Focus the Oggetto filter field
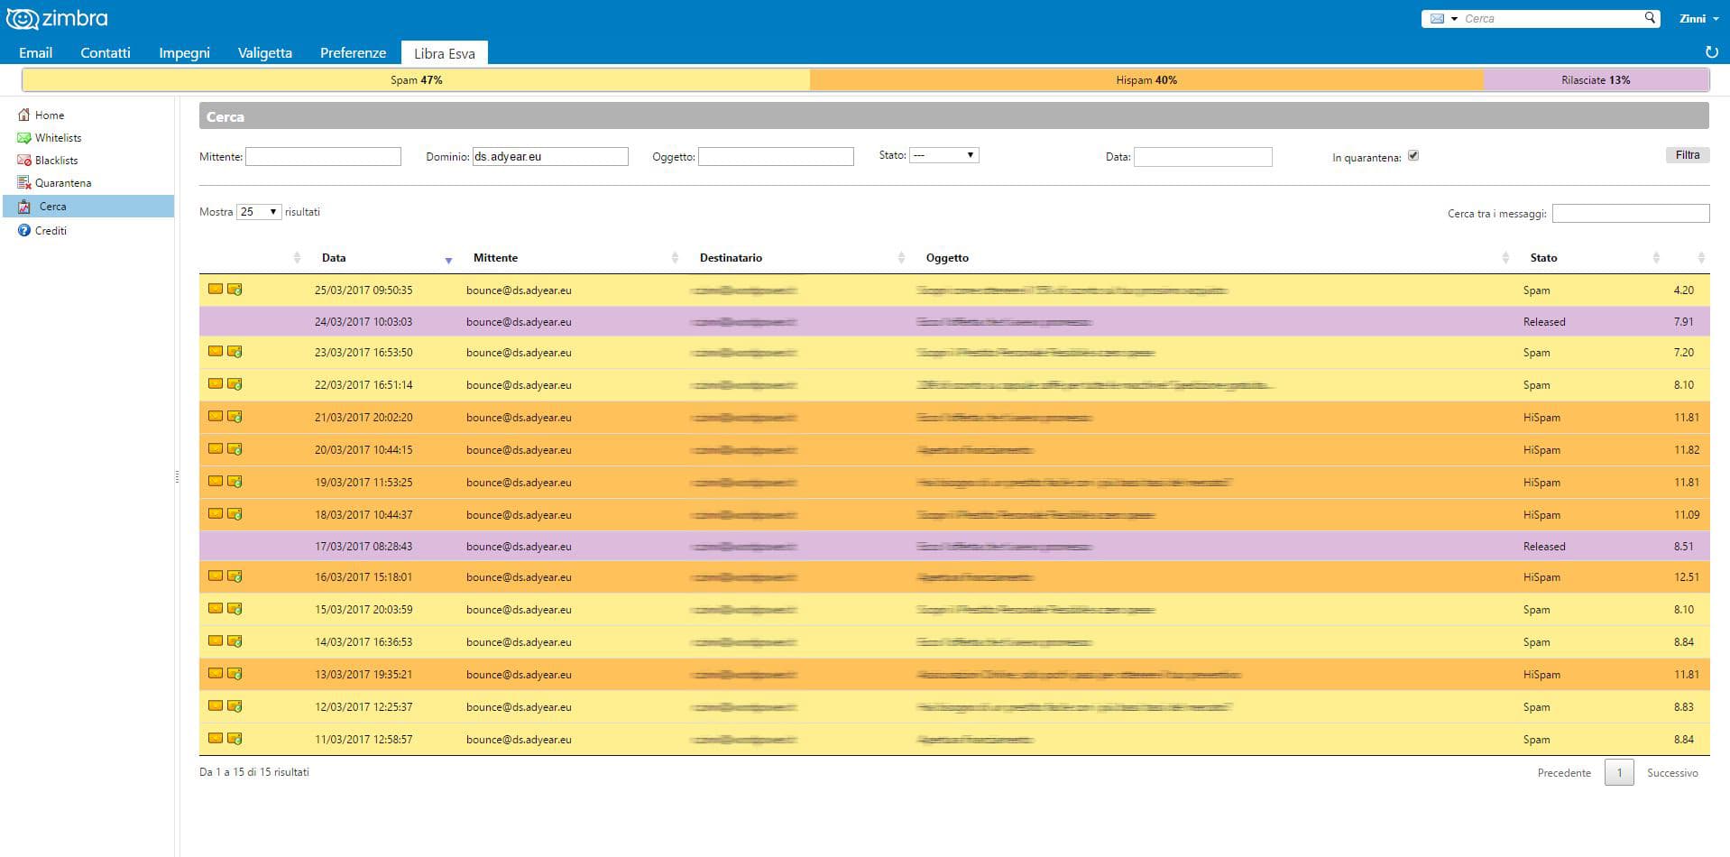 point(776,157)
